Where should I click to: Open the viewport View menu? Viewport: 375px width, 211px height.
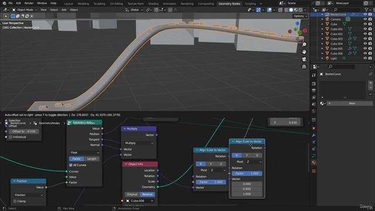tap(43, 10)
